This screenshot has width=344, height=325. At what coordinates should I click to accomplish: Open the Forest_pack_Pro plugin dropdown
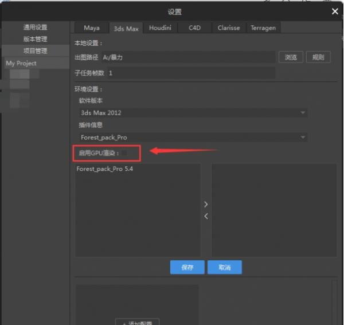coord(193,138)
